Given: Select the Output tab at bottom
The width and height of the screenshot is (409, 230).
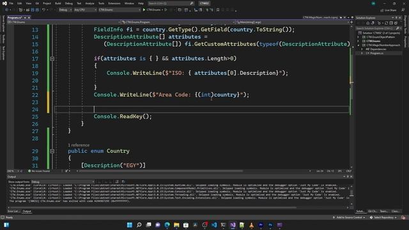Looking at the screenshot, I should [27, 211].
